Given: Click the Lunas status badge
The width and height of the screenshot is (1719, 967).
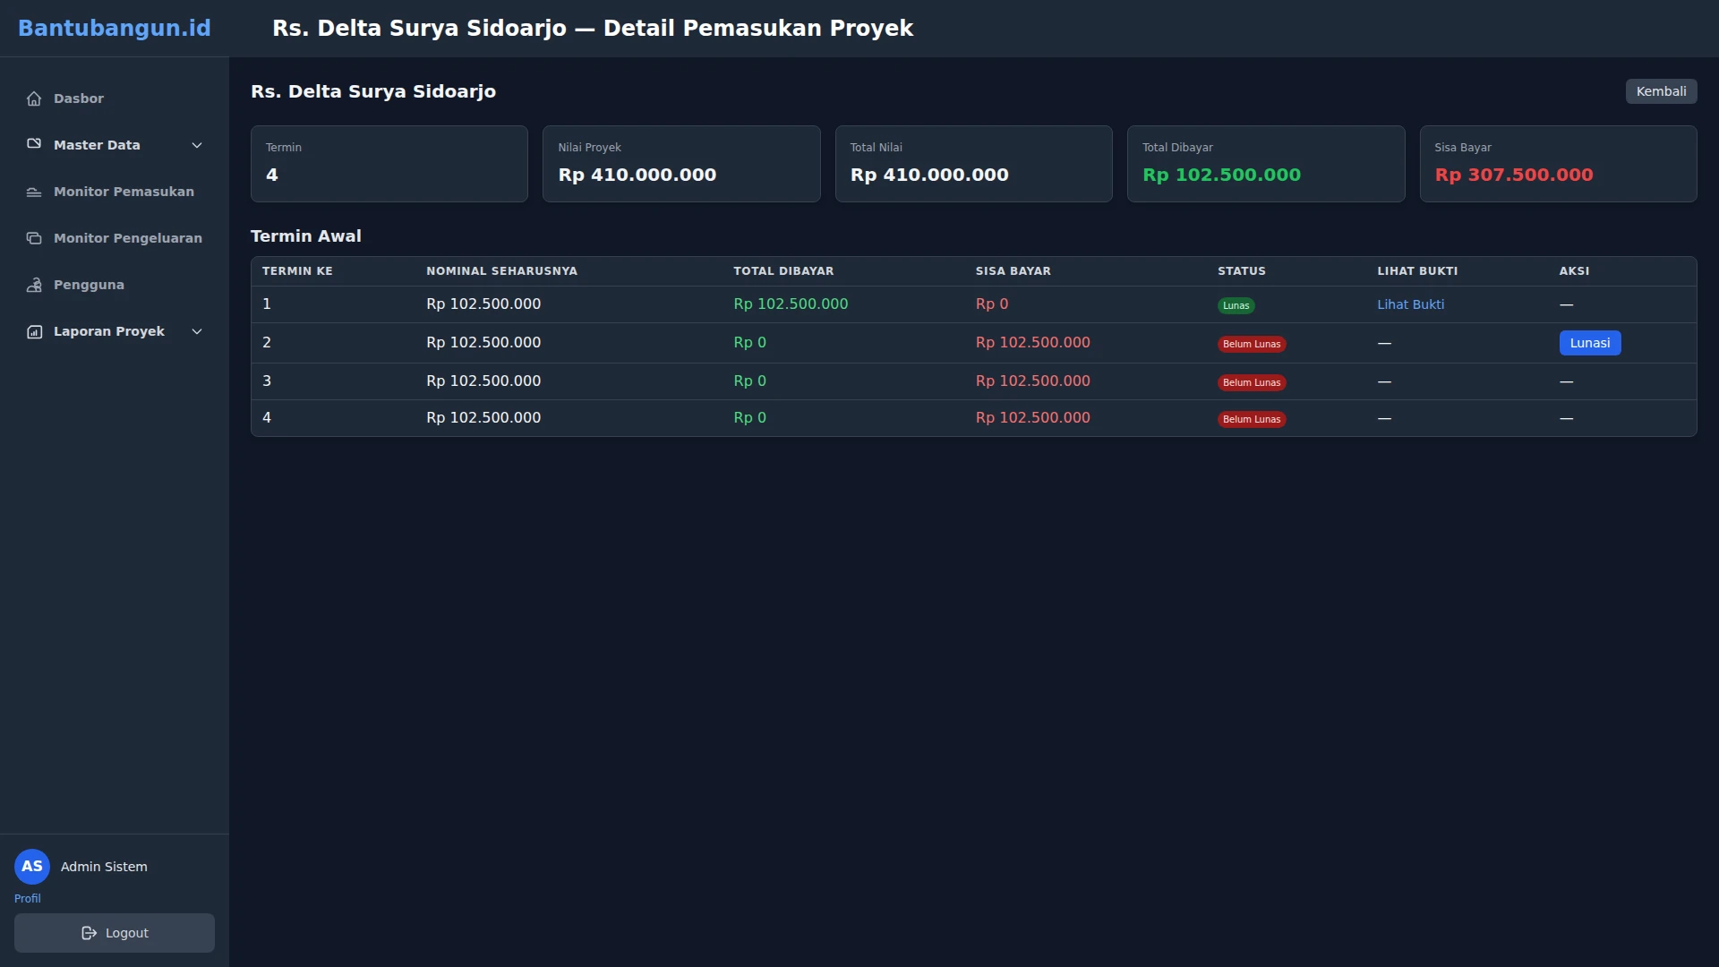Looking at the screenshot, I should coord(1236,305).
